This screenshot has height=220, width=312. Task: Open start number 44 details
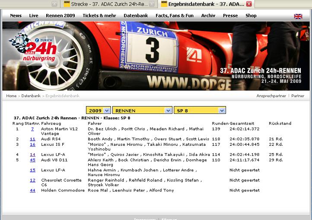pos(32,190)
